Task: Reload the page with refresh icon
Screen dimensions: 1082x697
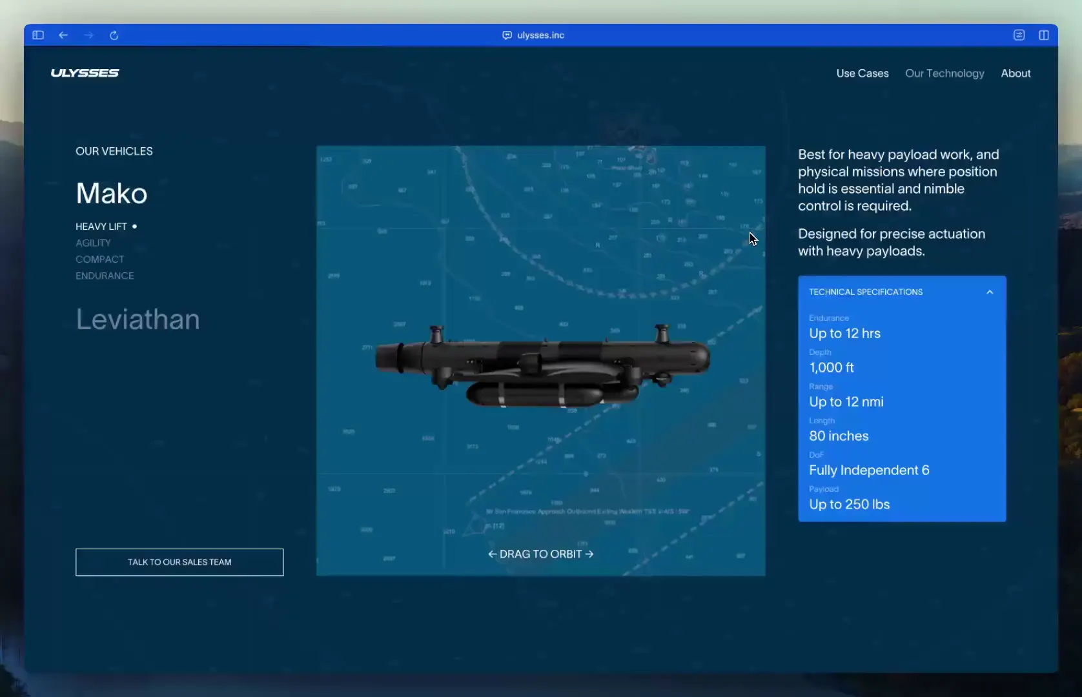Action: 114,35
